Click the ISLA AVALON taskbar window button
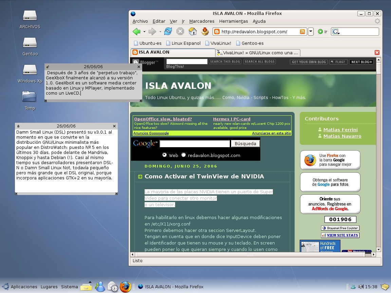Viewport: 391px width, 293px height. coord(171,287)
